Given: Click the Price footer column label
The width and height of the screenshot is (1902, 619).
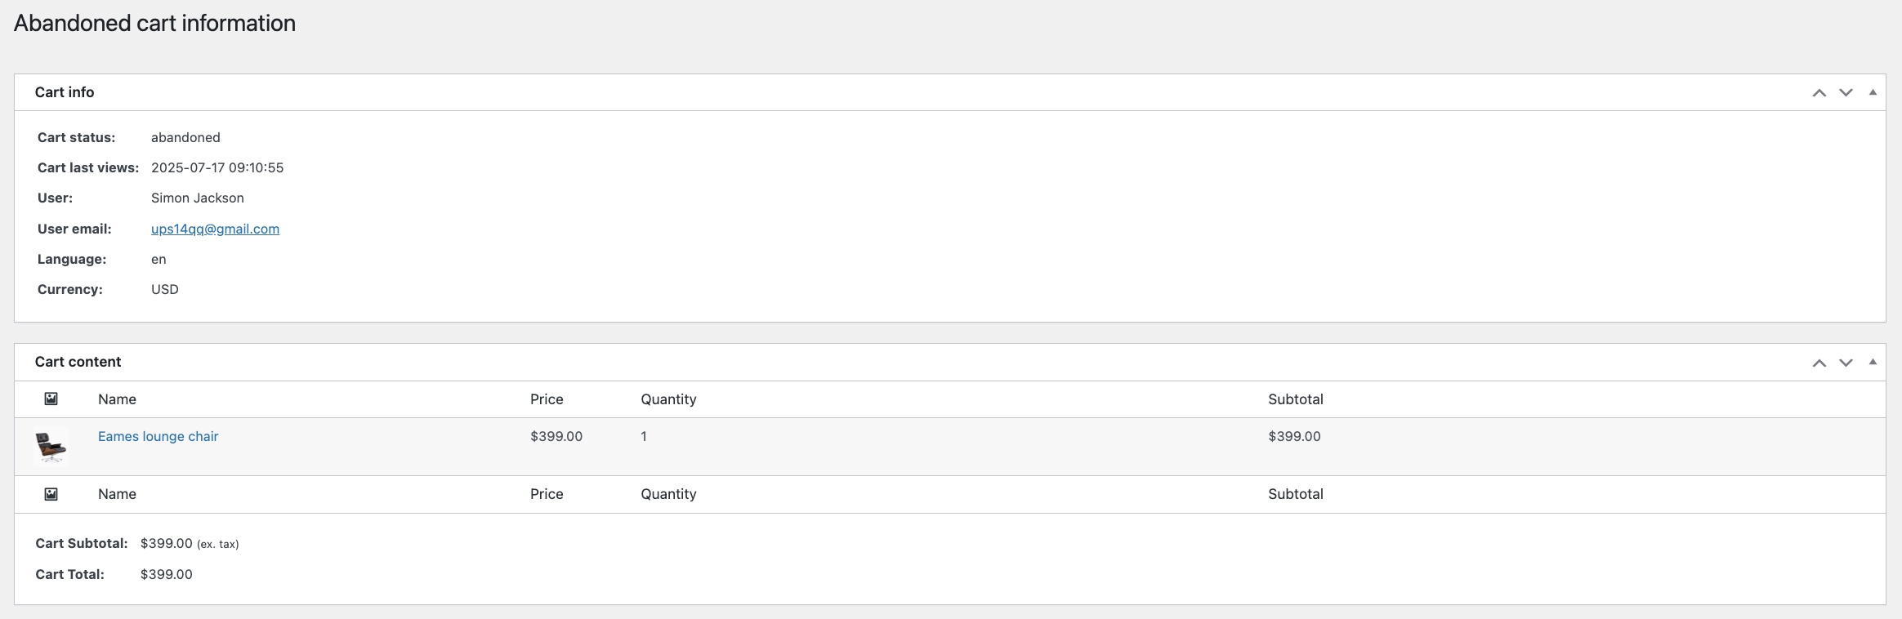Looking at the screenshot, I should (x=547, y=494).
